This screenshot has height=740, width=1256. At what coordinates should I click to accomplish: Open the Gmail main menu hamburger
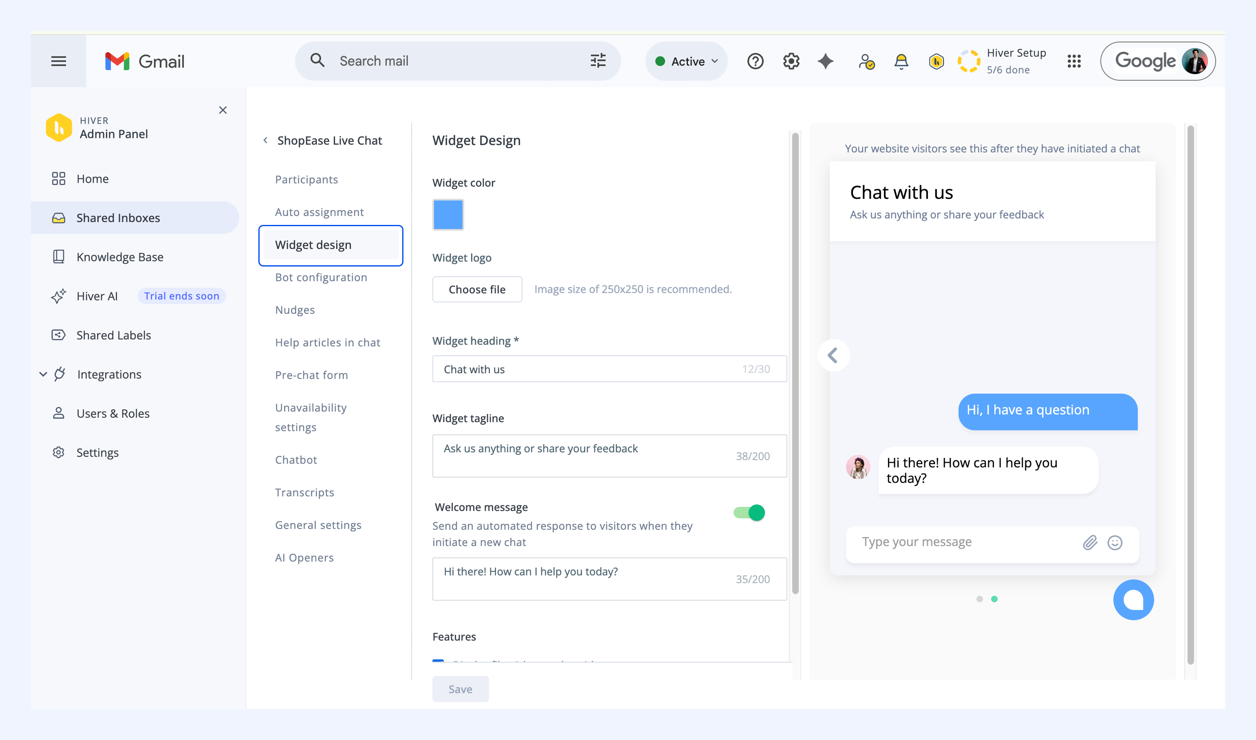click(58, 61)
